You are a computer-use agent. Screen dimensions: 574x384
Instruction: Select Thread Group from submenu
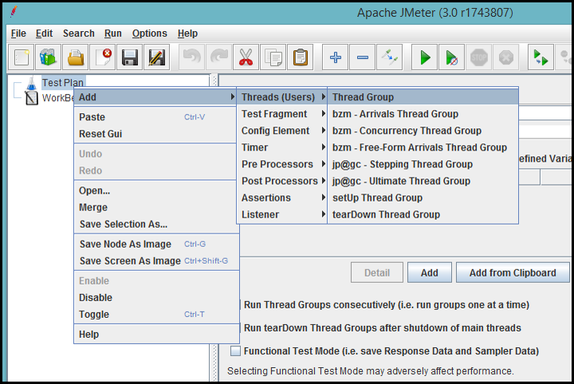363,97
